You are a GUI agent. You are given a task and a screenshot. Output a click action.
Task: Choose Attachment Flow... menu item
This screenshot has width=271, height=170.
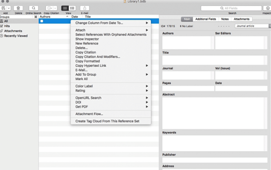click(111, 114)
